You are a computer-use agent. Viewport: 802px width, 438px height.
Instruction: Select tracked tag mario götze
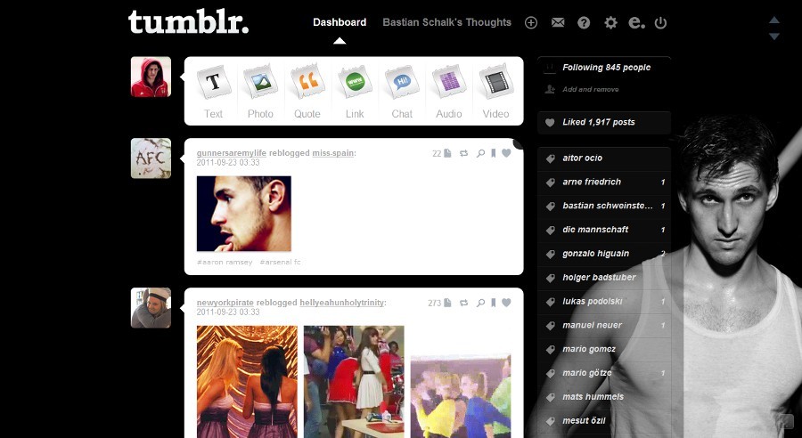[x=604, y=373]
